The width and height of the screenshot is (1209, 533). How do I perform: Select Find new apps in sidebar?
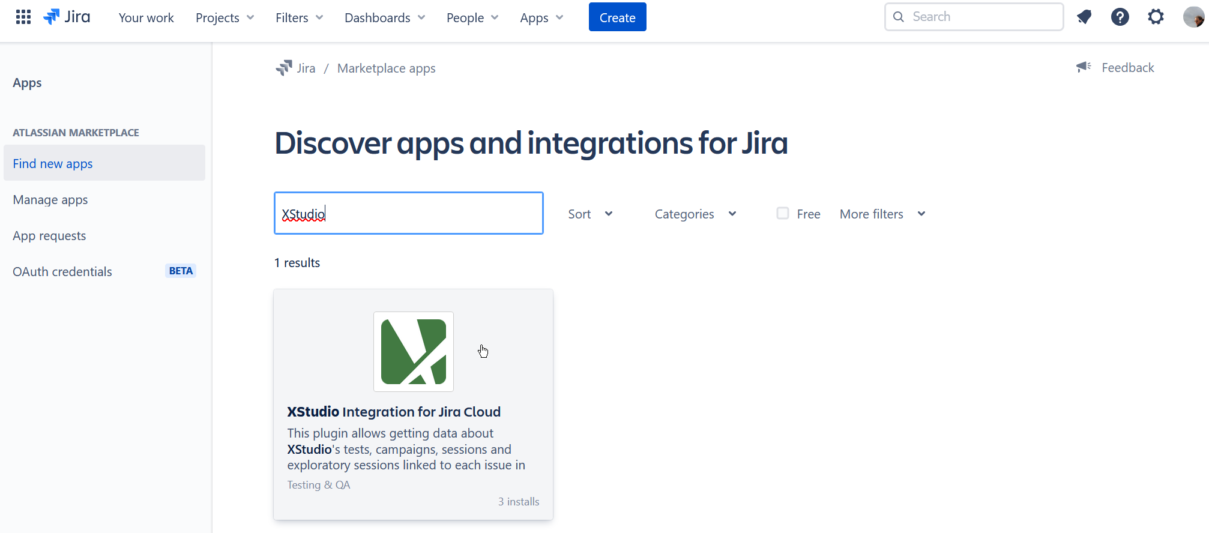pyautogui.click(x=104, y=163)
